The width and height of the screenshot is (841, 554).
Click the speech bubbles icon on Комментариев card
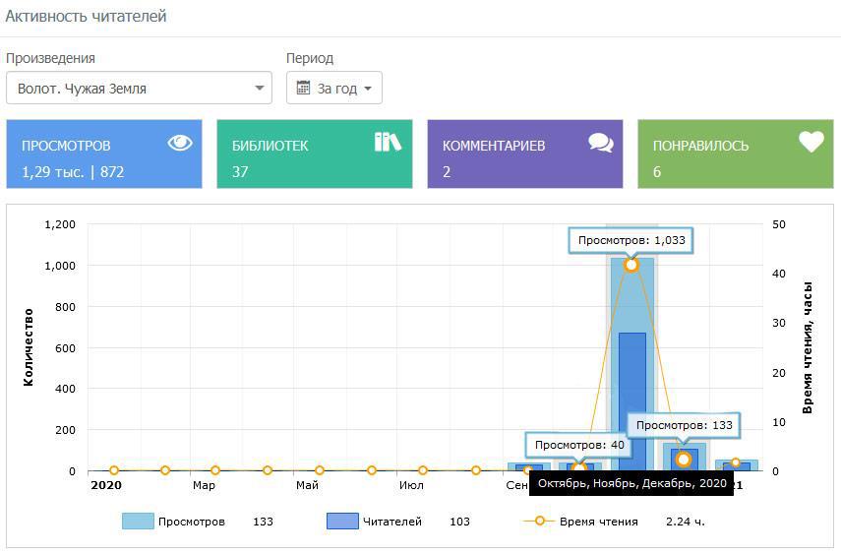(600, 143)
